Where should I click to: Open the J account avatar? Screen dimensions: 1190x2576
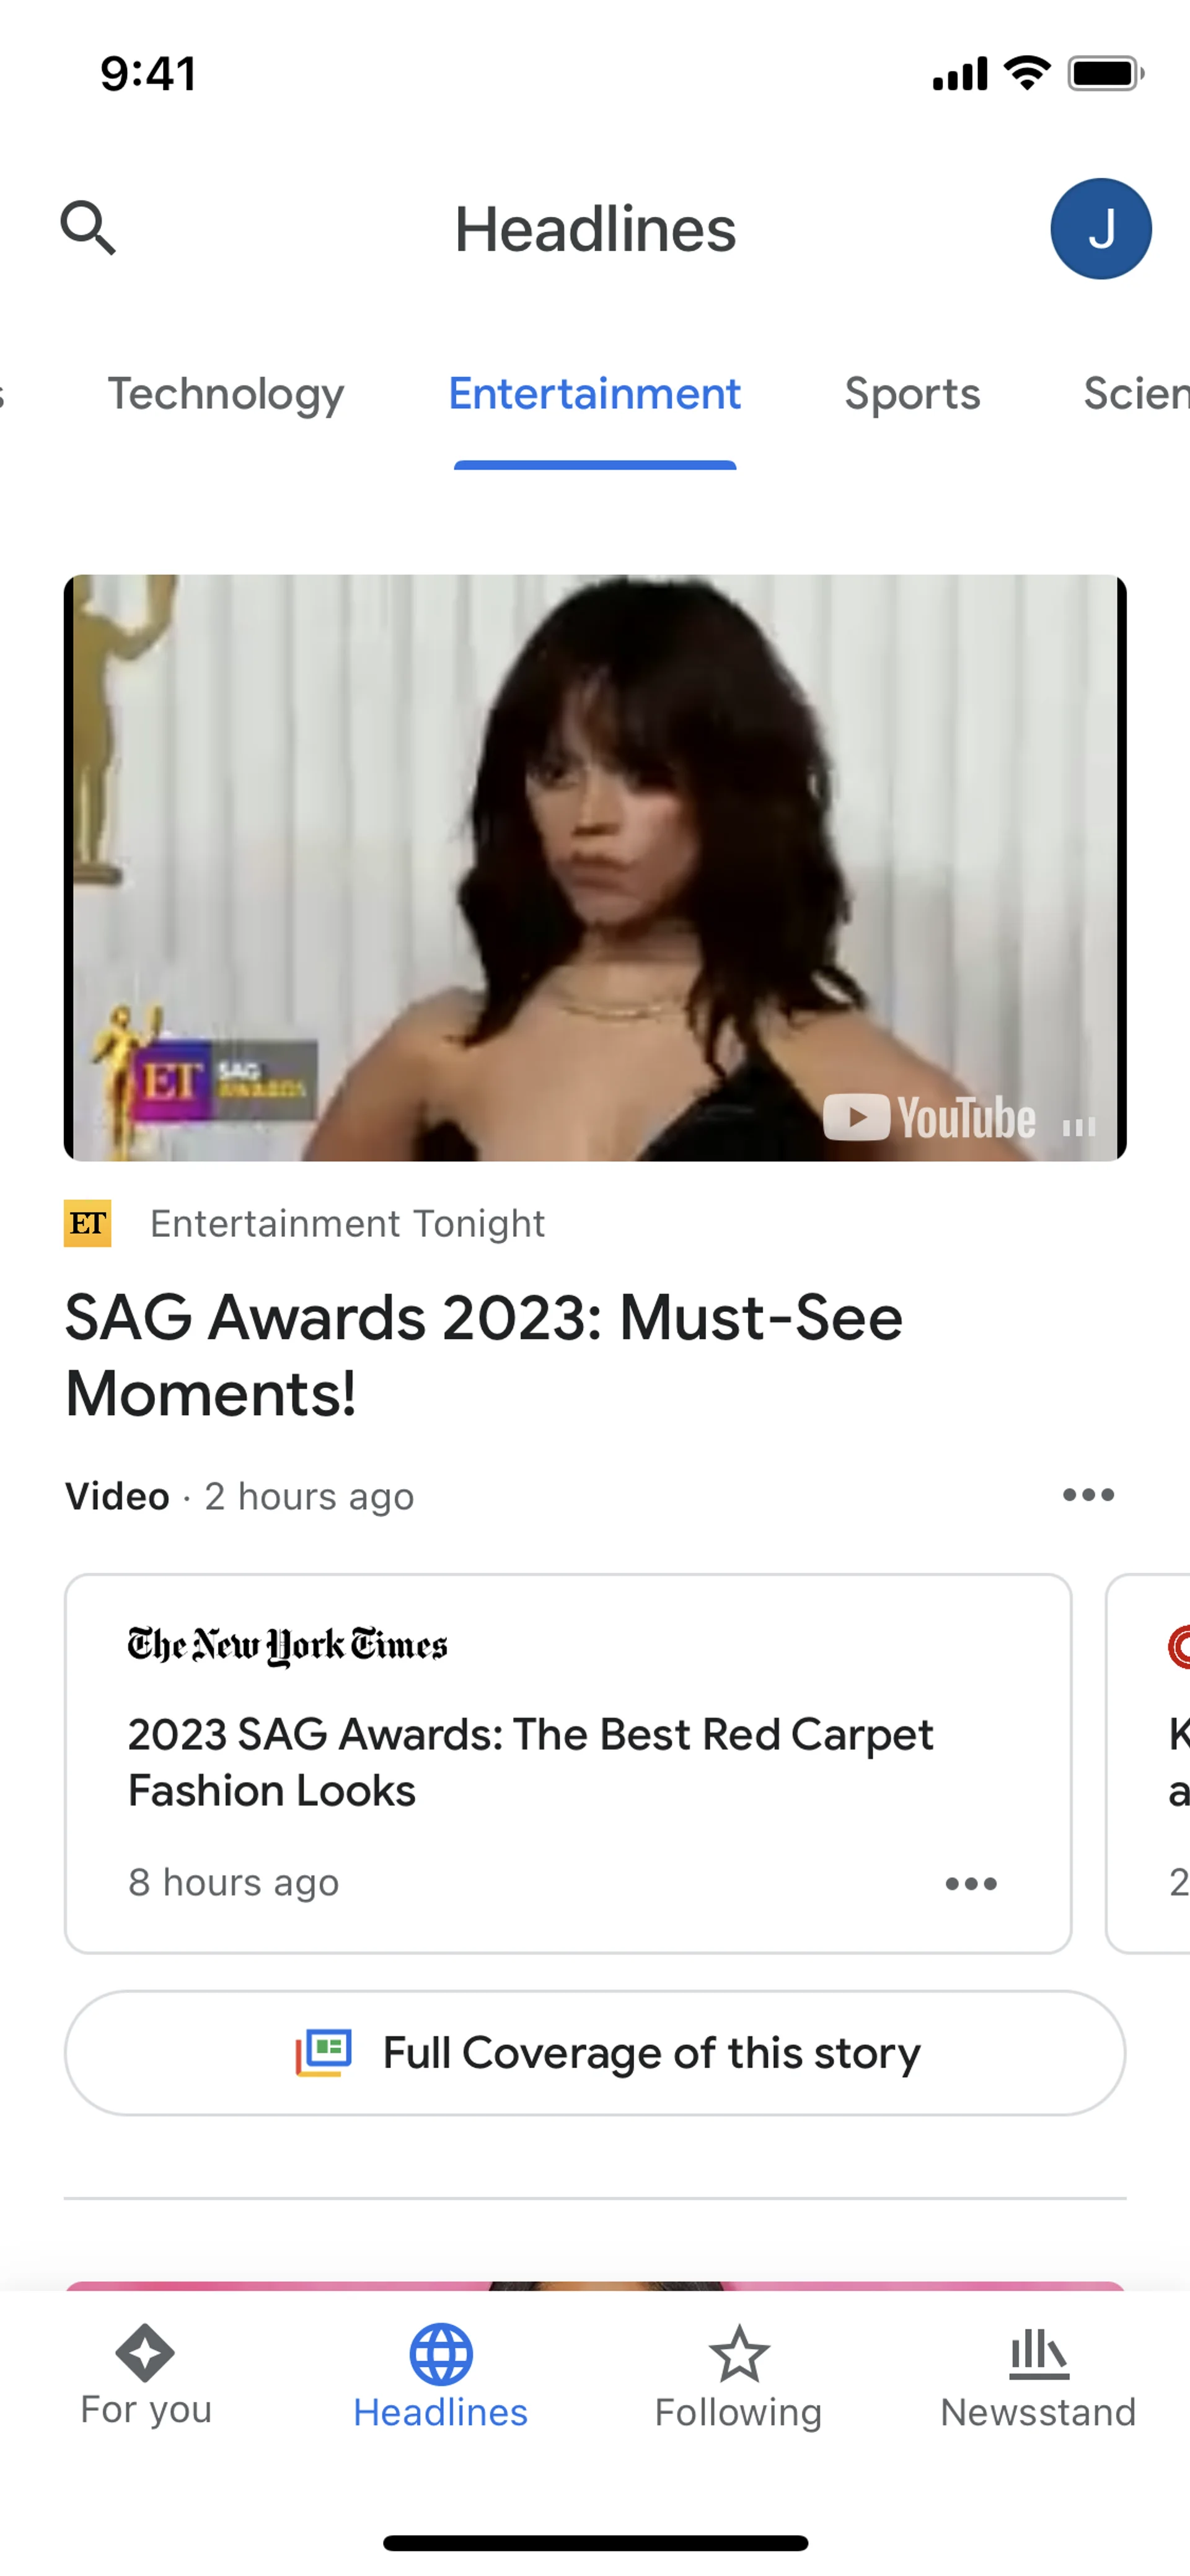click(1100, 229)
